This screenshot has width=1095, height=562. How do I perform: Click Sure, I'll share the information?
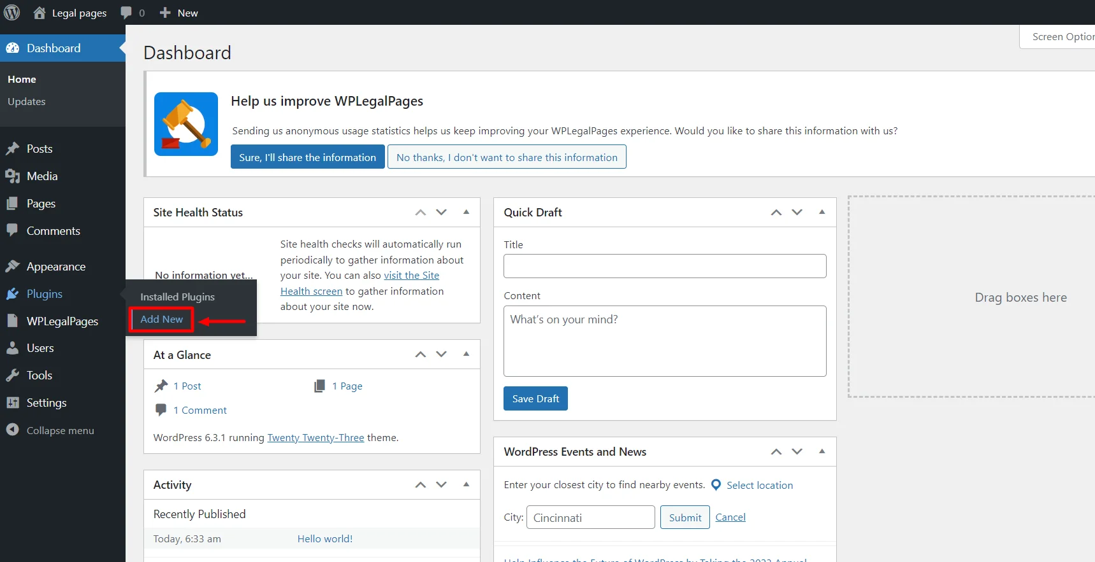(x=308, y=157)
